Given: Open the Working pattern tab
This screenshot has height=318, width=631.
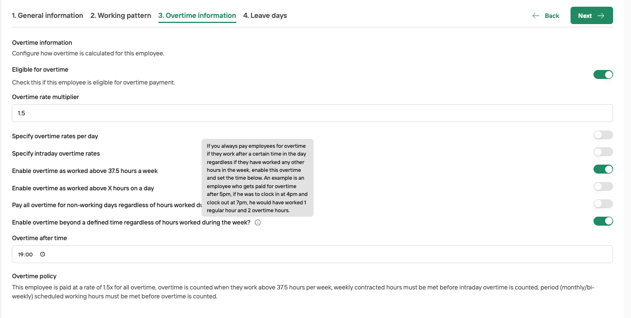Looking at the screenshot, I should click(x=121, y=16).
